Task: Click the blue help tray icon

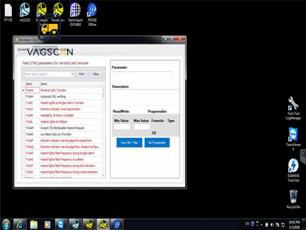Action: [x=252, y=223]
